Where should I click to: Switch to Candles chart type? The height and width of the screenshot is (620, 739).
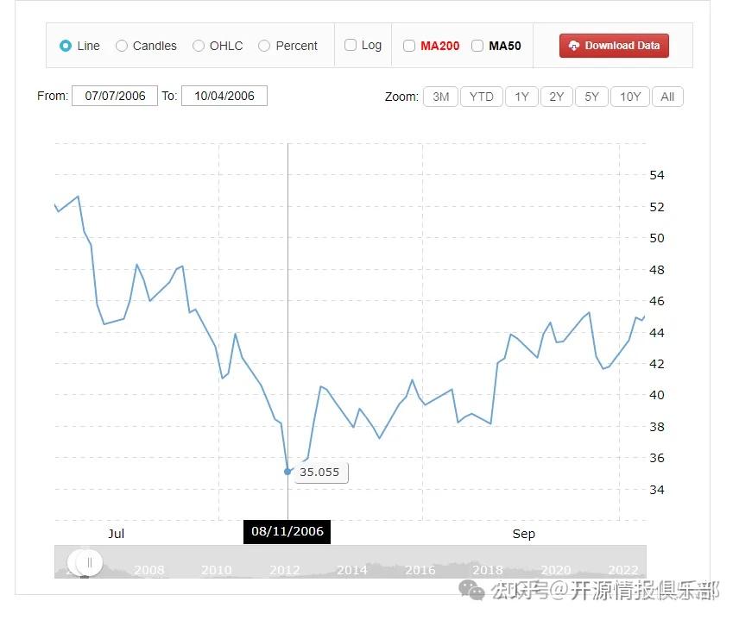point(122,46)
